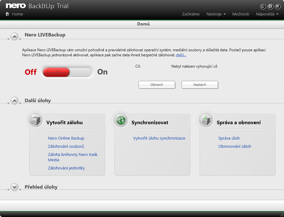The width and height of the screenshot is (284, 217).
Task: Click the Nero LIVEBackup section title
Action: coord(45,35)
